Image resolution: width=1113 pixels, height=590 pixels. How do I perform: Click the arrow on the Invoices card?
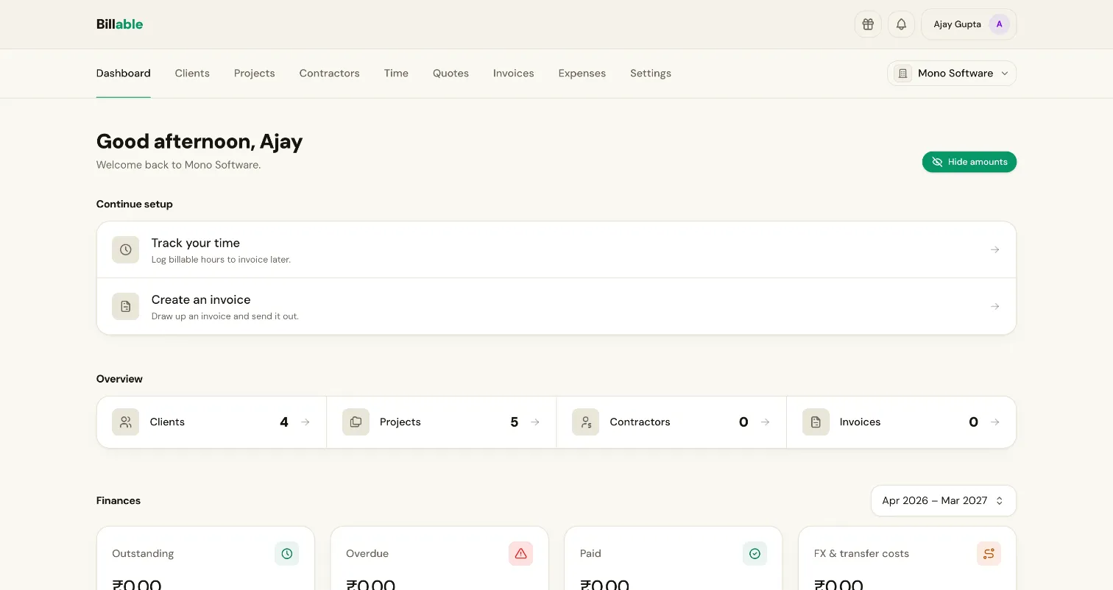994,422
